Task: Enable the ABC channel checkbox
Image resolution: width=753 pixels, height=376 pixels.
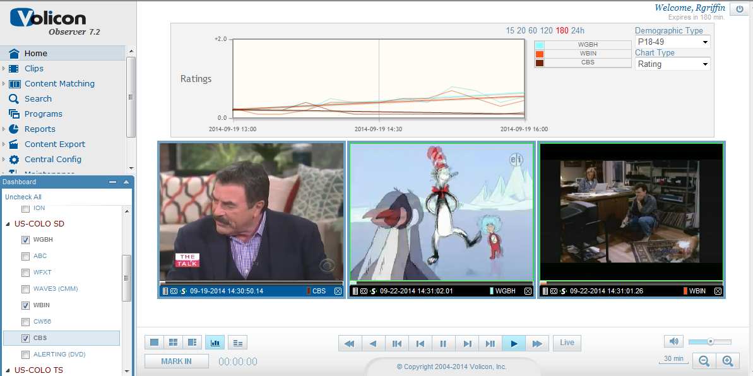Action: coord(24,256)
